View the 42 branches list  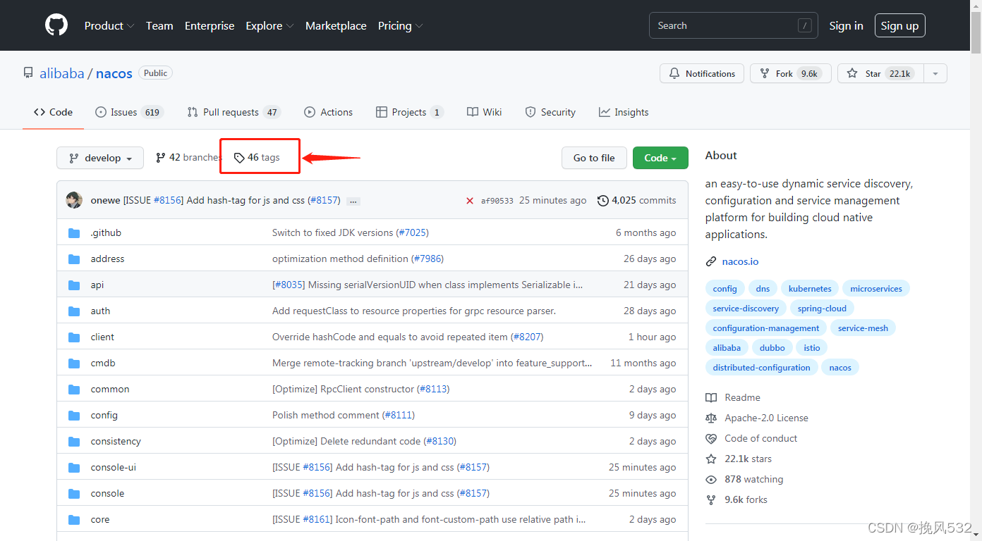point(188,158)
